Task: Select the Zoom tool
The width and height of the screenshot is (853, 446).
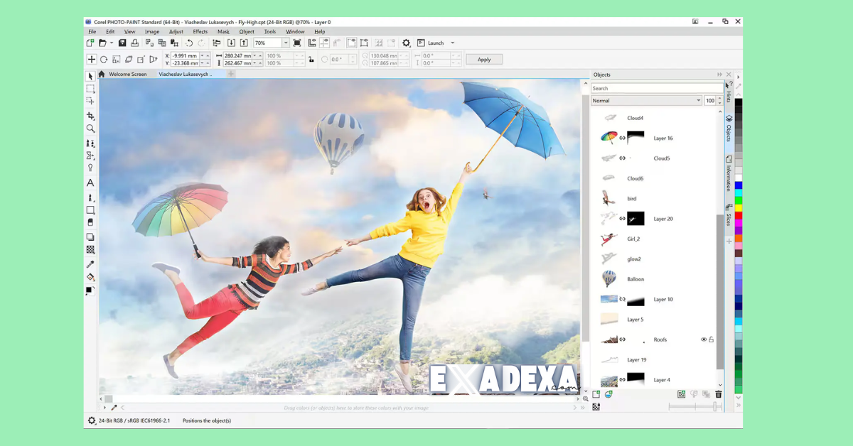Action: 90,128
